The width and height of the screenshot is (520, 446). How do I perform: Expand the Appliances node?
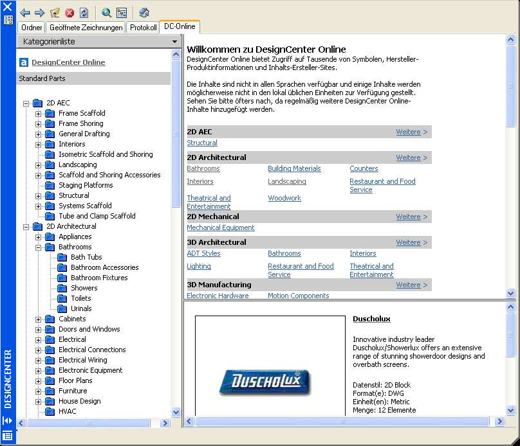(x=39, y=237)
